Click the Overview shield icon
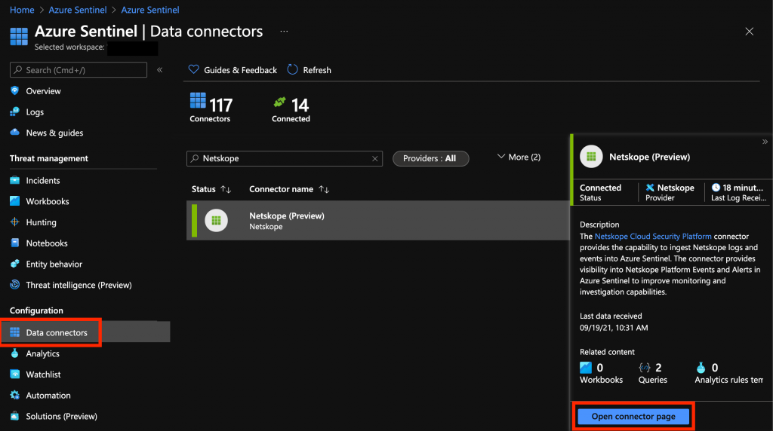773x431 pixels. 15,90
